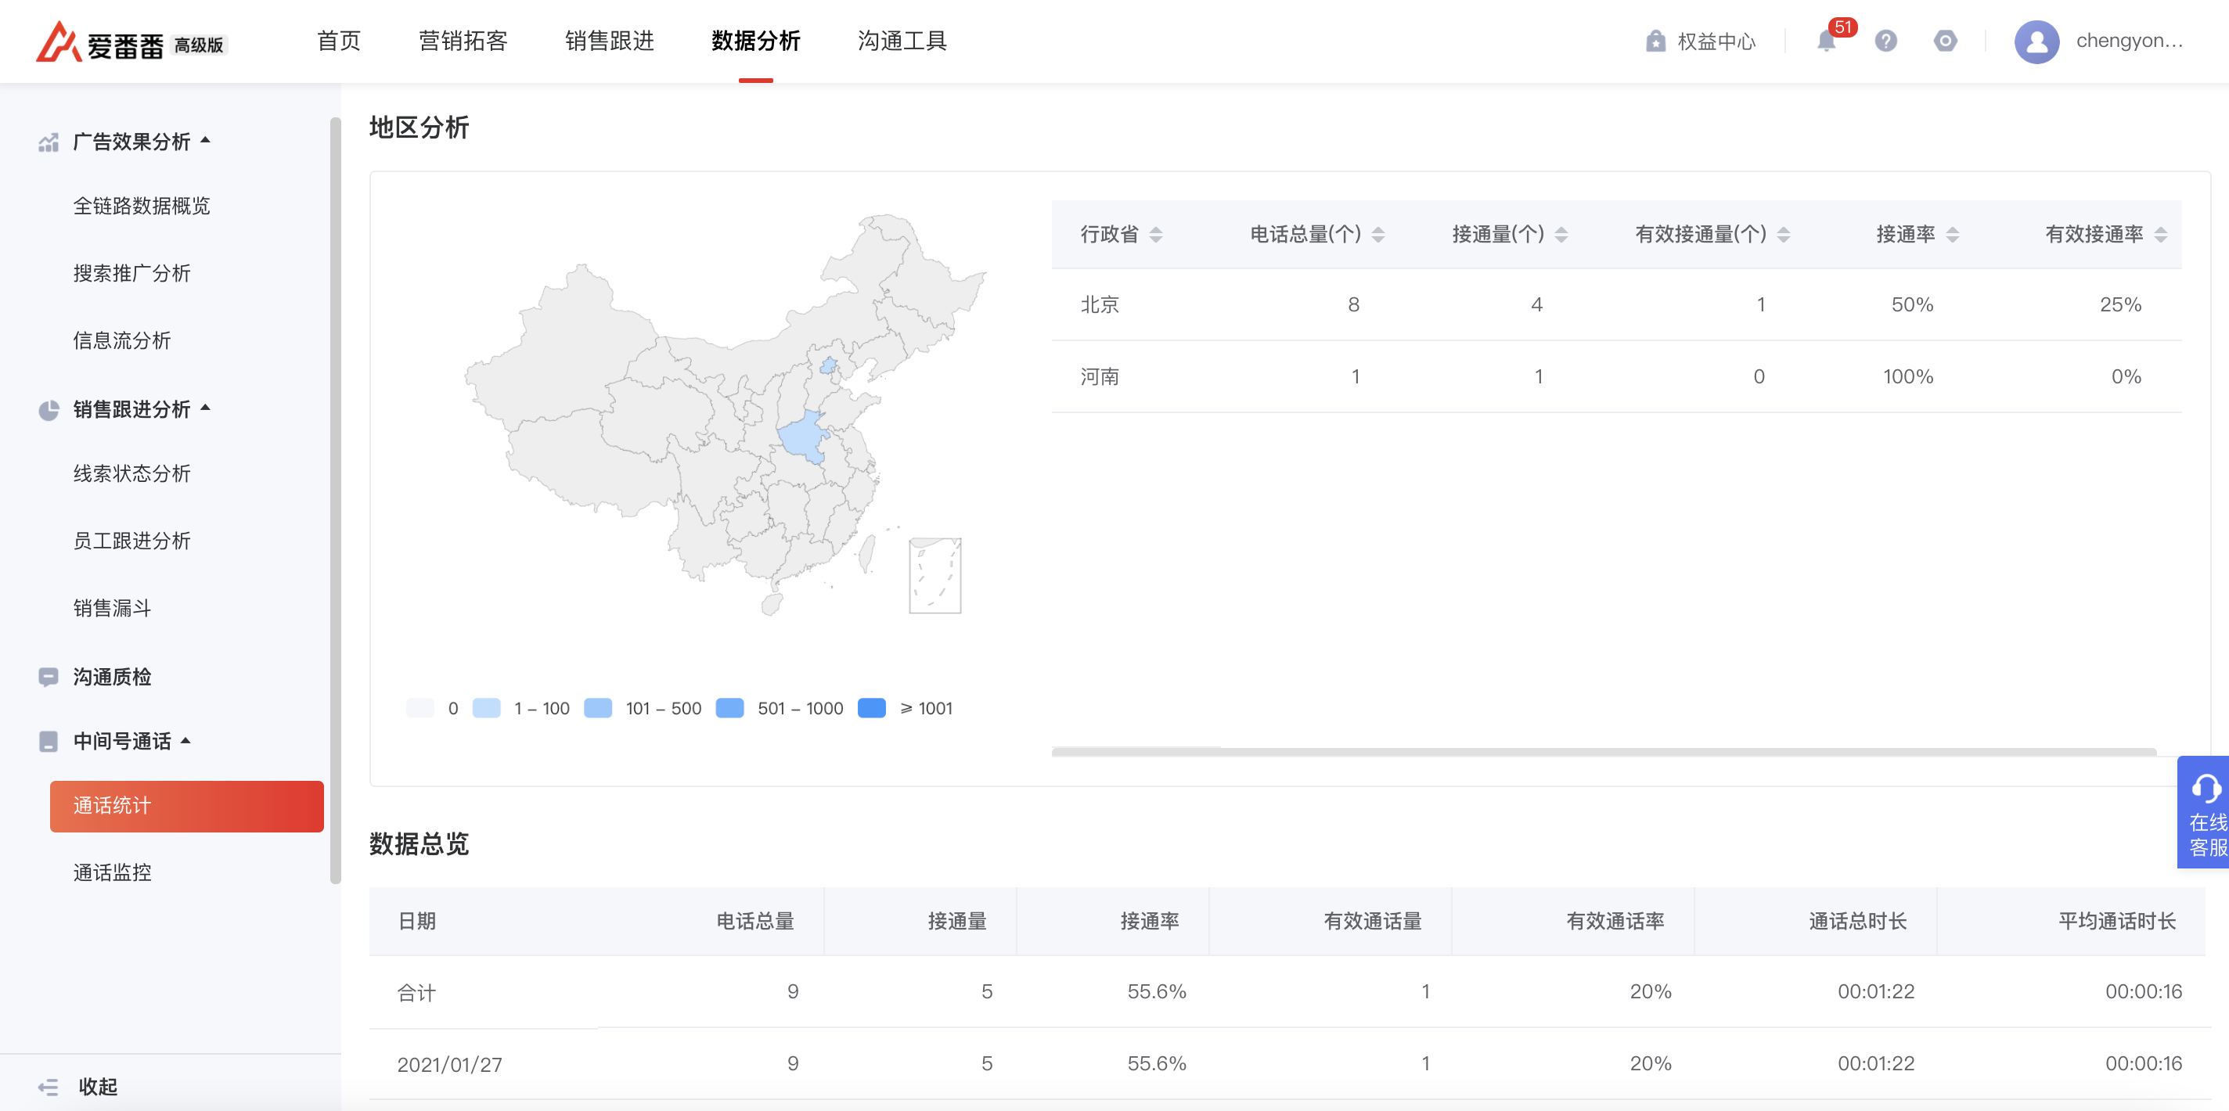
Task: Open 信息流分析 in sidebar
Action: [x=122, y=341]
